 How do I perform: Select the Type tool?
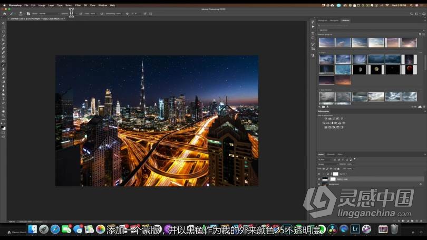pos(3,99)
